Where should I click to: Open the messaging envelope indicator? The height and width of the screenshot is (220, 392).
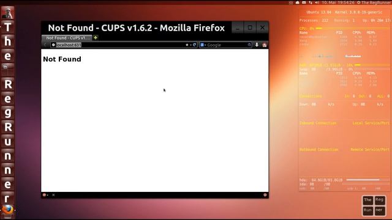(x=304, y=2)
